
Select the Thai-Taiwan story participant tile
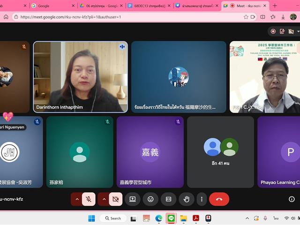[x=179, y=77]
